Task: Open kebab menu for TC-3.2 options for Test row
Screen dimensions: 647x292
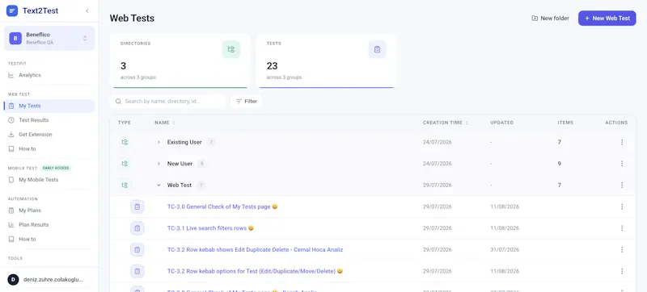Action: [622, 271]
